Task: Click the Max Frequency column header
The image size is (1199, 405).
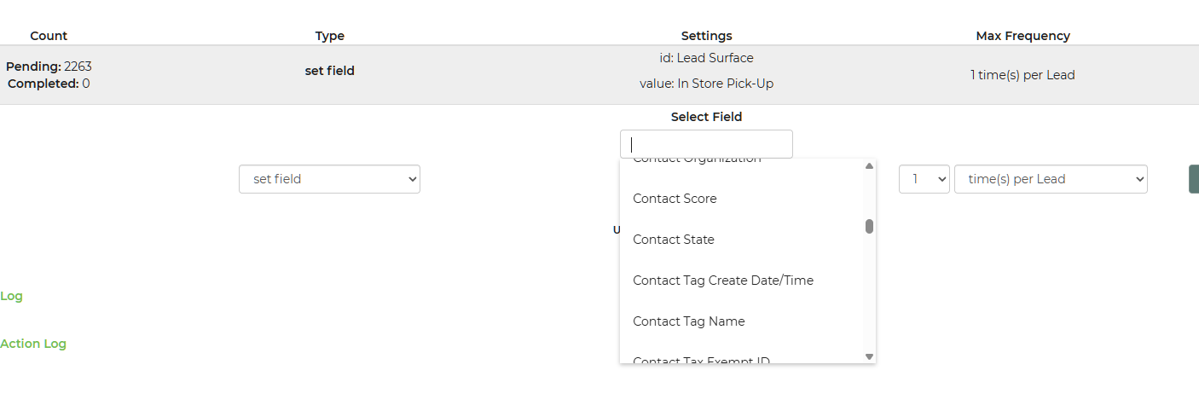Action: tap(1022, 36)
